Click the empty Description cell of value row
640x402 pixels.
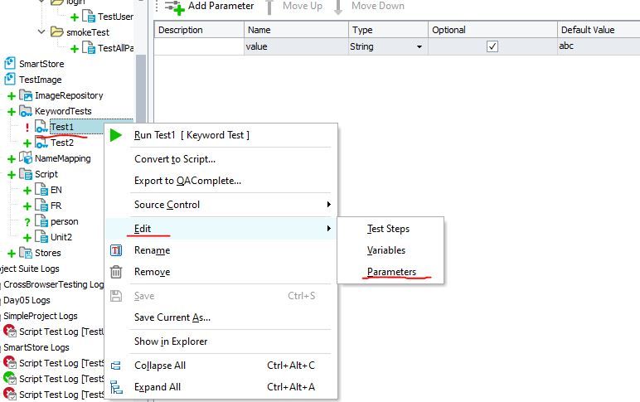199,46
